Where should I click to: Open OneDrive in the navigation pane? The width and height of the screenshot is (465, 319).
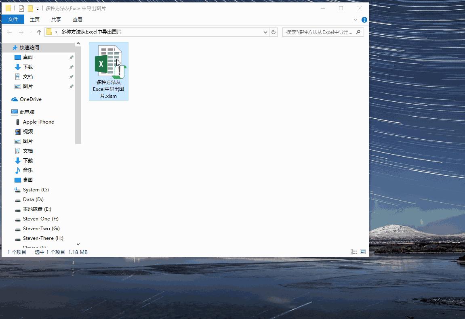tap(31, 99)
